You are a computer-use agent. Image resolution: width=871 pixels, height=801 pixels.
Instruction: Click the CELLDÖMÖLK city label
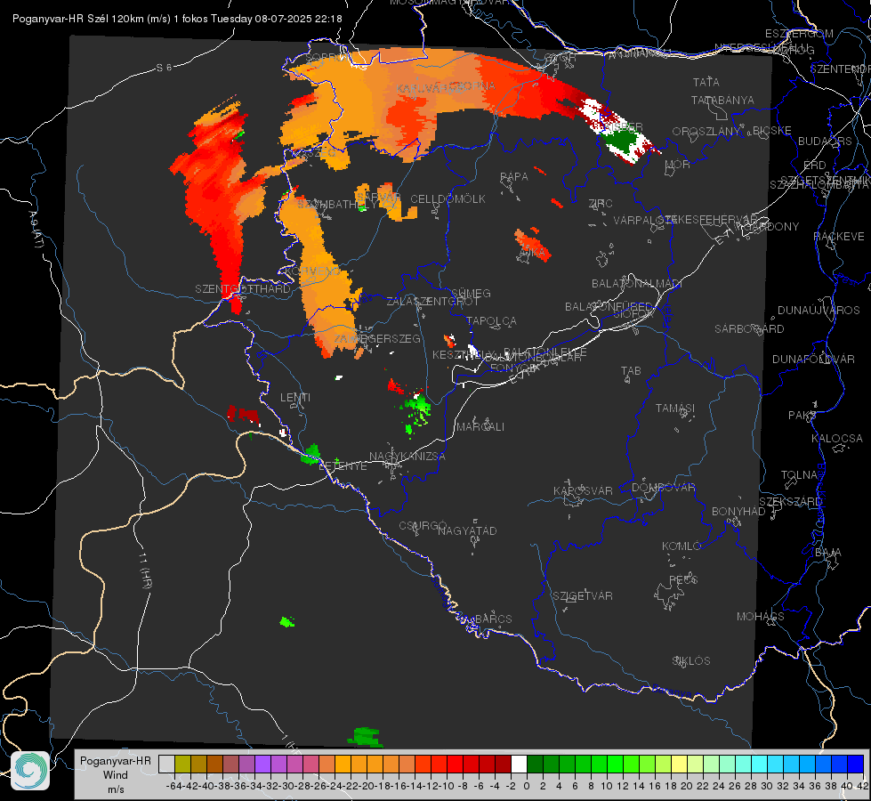point(448,199)
